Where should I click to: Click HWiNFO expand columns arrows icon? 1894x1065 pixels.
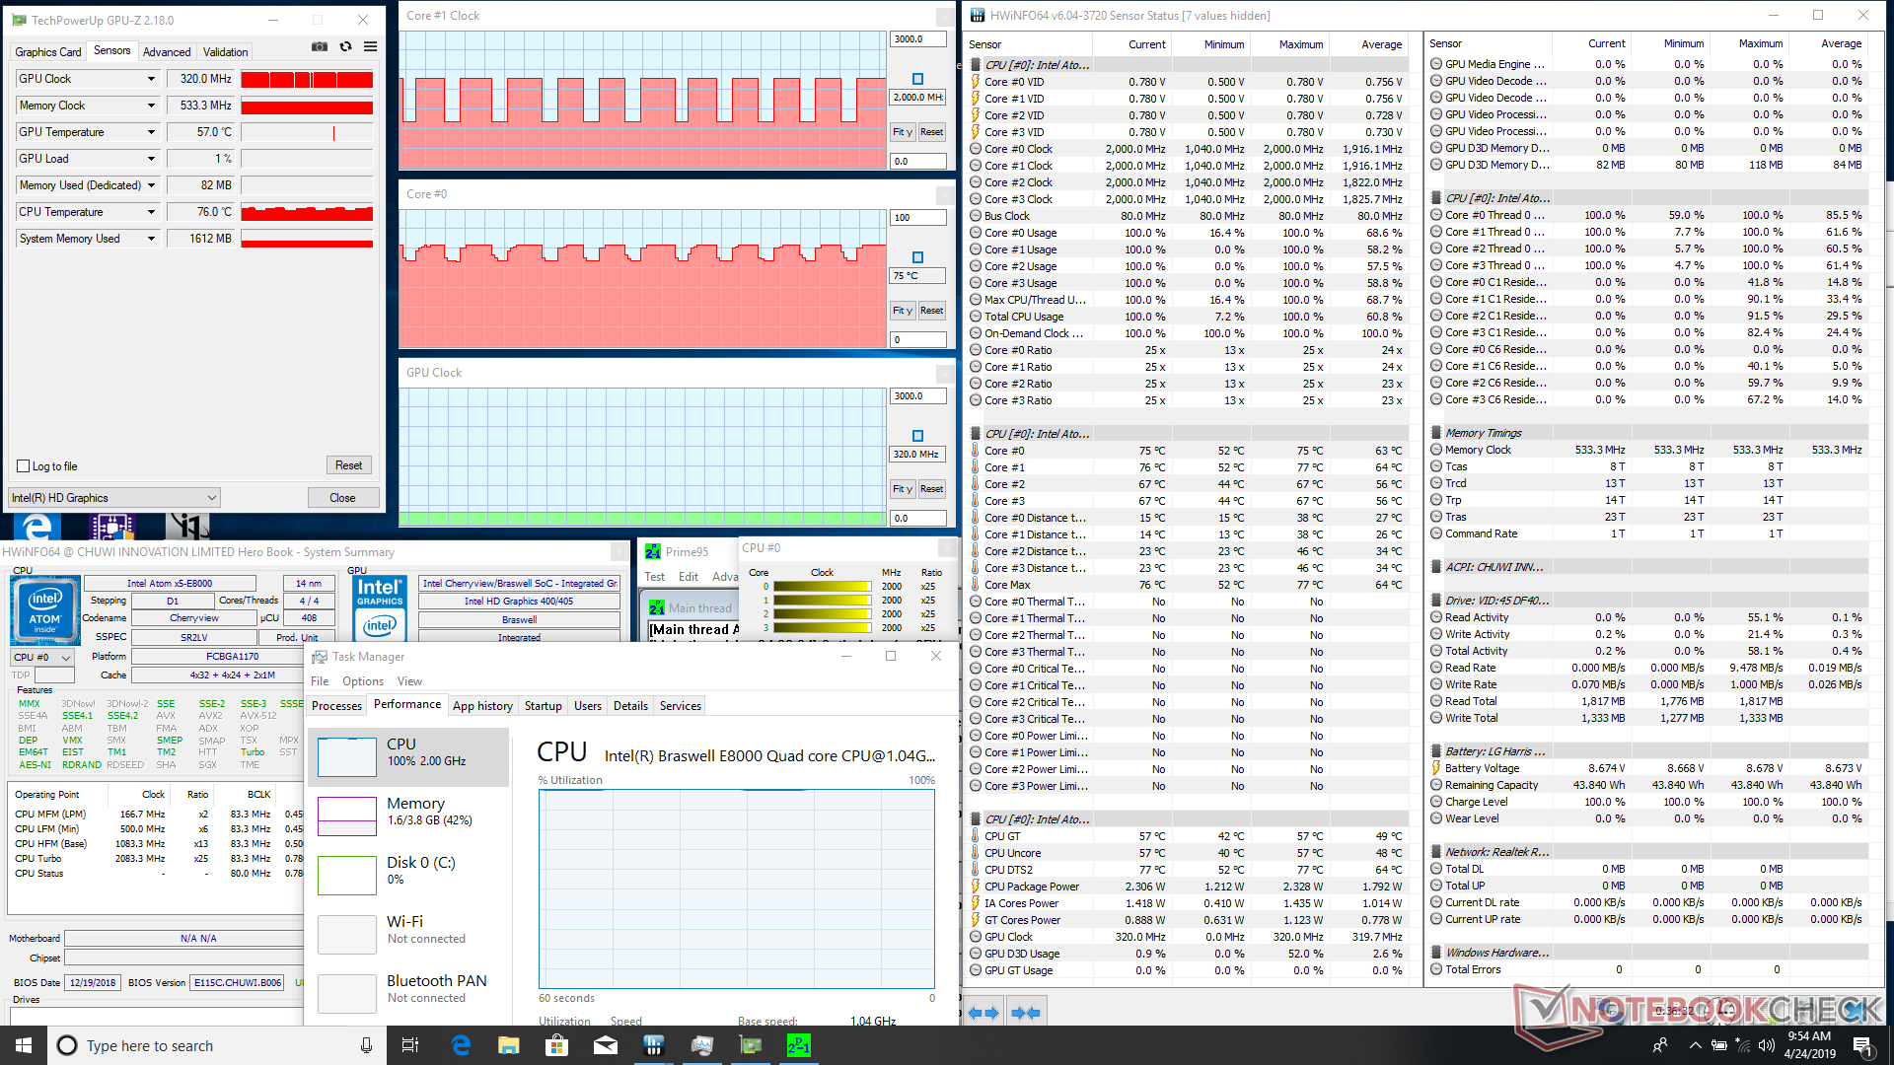(x=983, y=1013)
